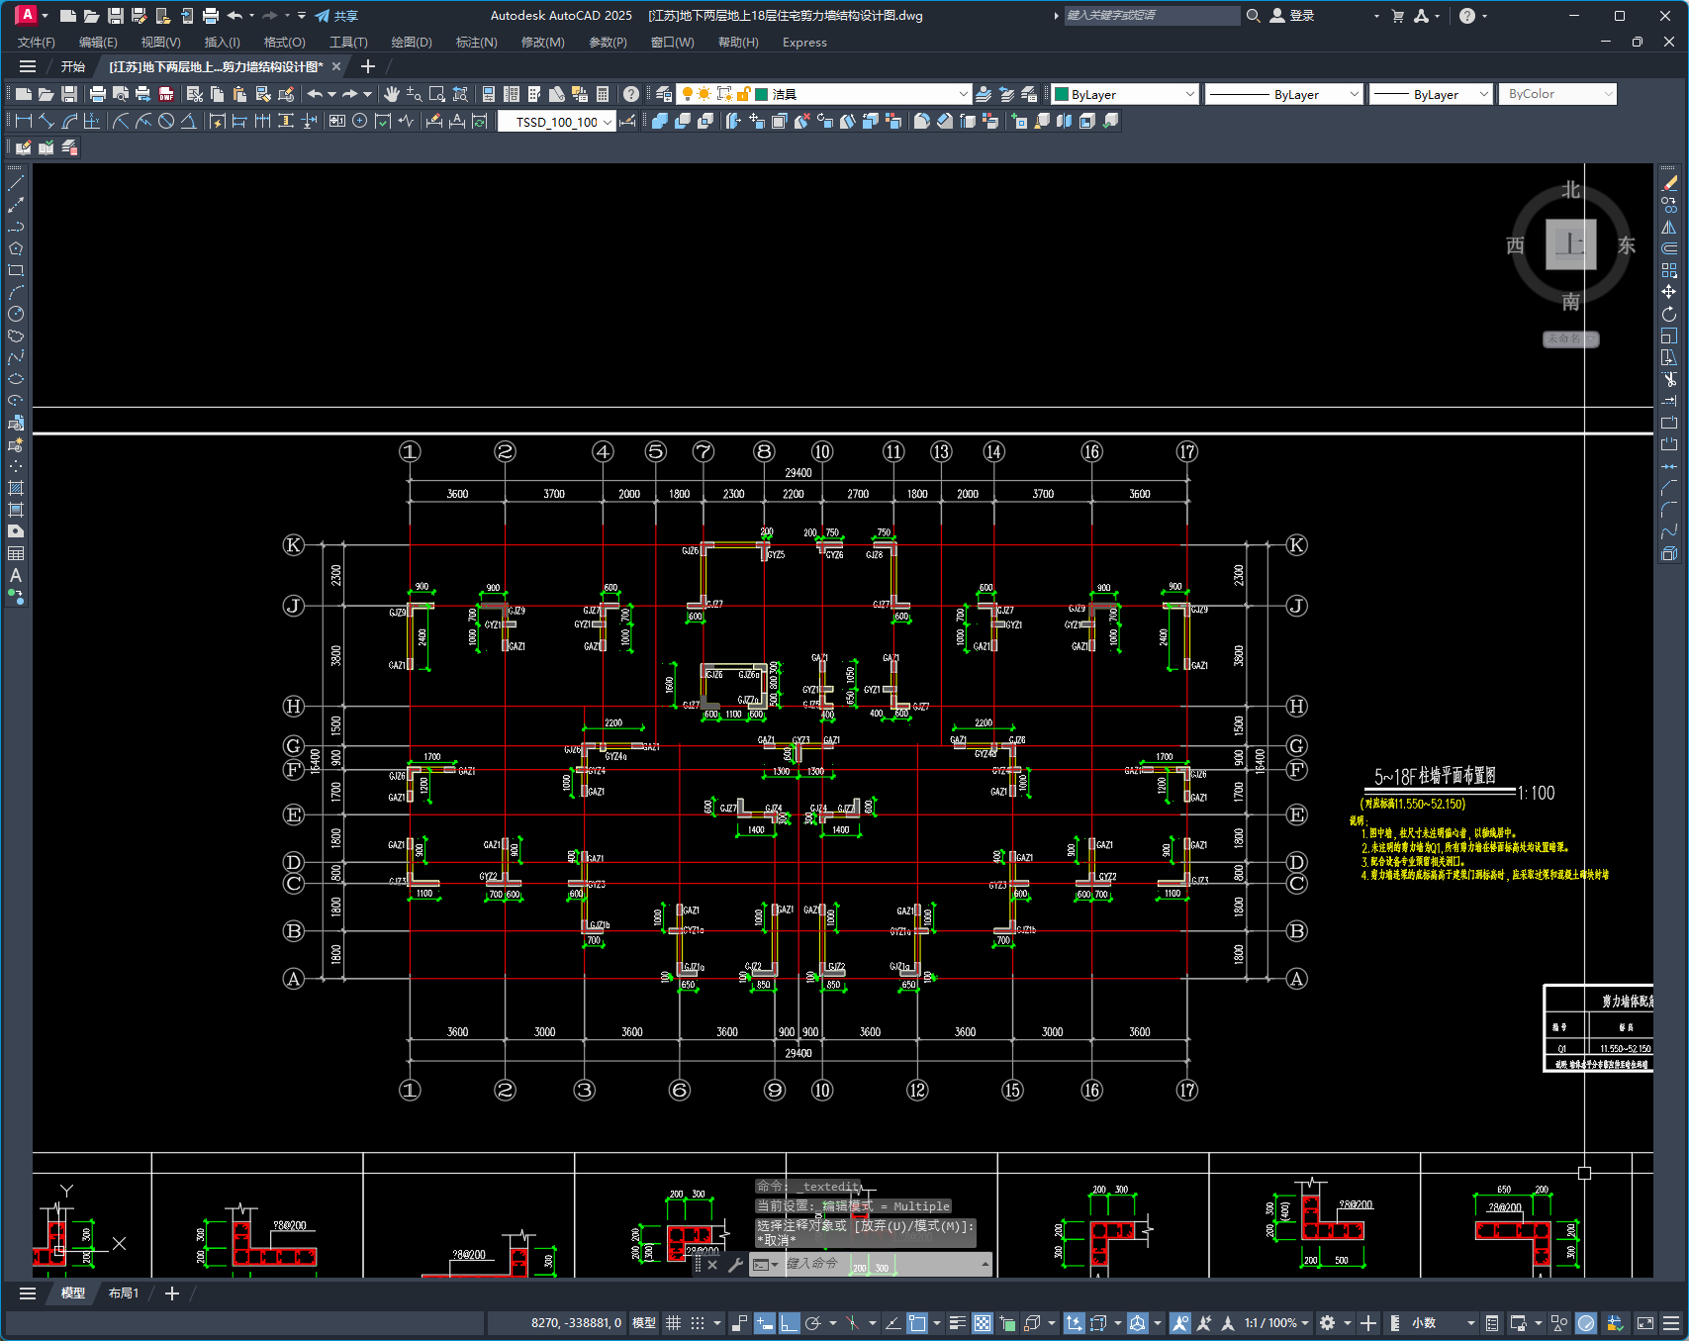Activate the Pan hand tool

coord(392,94)
